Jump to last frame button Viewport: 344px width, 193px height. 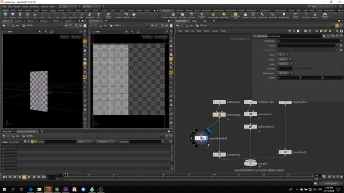click(44, 177)
